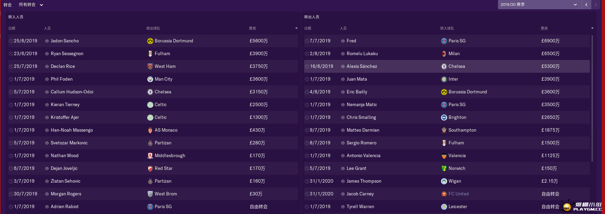Click the info icon beside Jadon Sancho
Viewport: 605px width, 214px height.
pos(47,41)
